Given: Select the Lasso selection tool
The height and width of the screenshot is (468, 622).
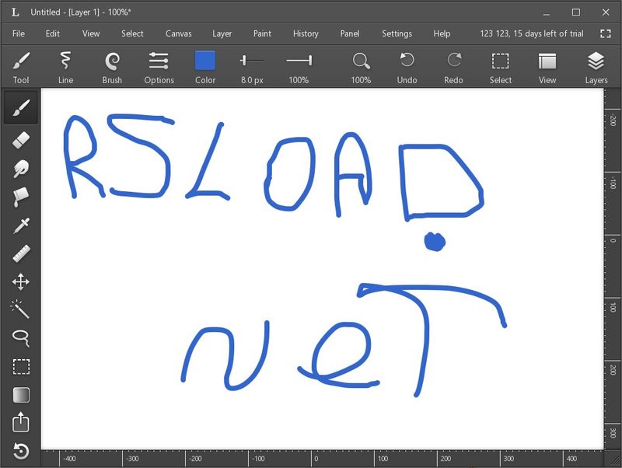Looking at the screenshot, I should coord(21,338).
